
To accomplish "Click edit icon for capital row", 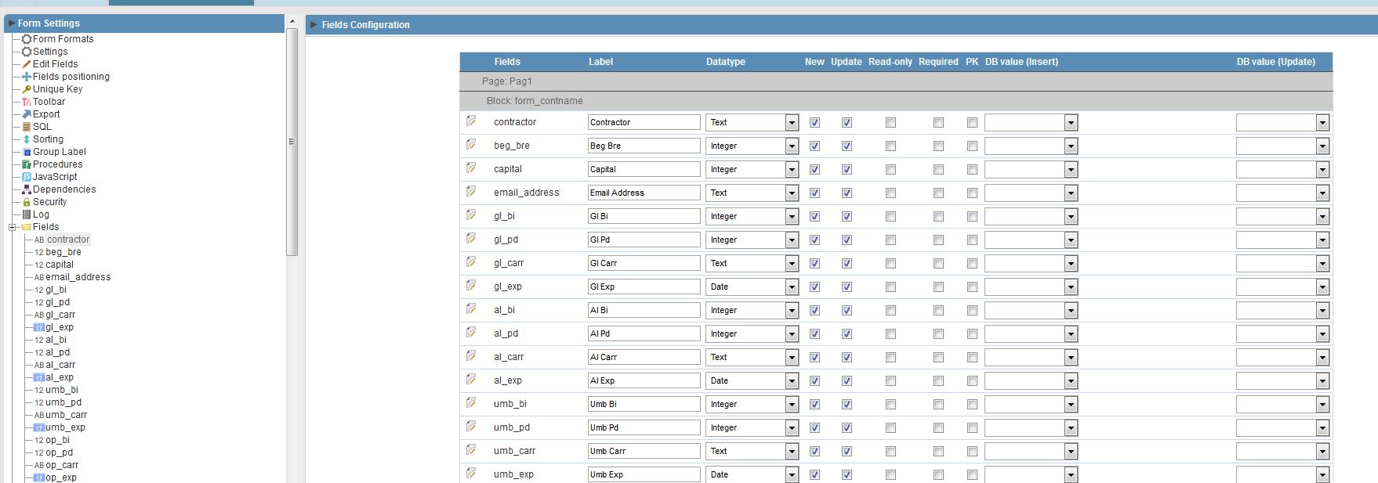I will [471, 168].
